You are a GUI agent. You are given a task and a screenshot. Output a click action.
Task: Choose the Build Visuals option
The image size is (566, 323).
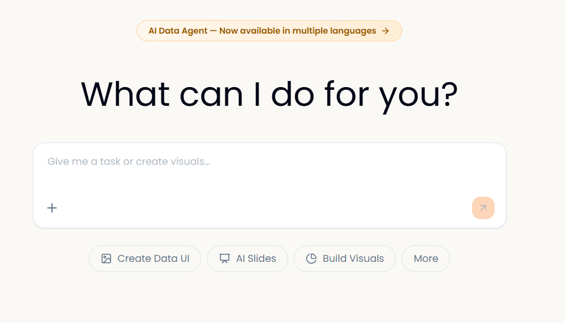[344, 259]
